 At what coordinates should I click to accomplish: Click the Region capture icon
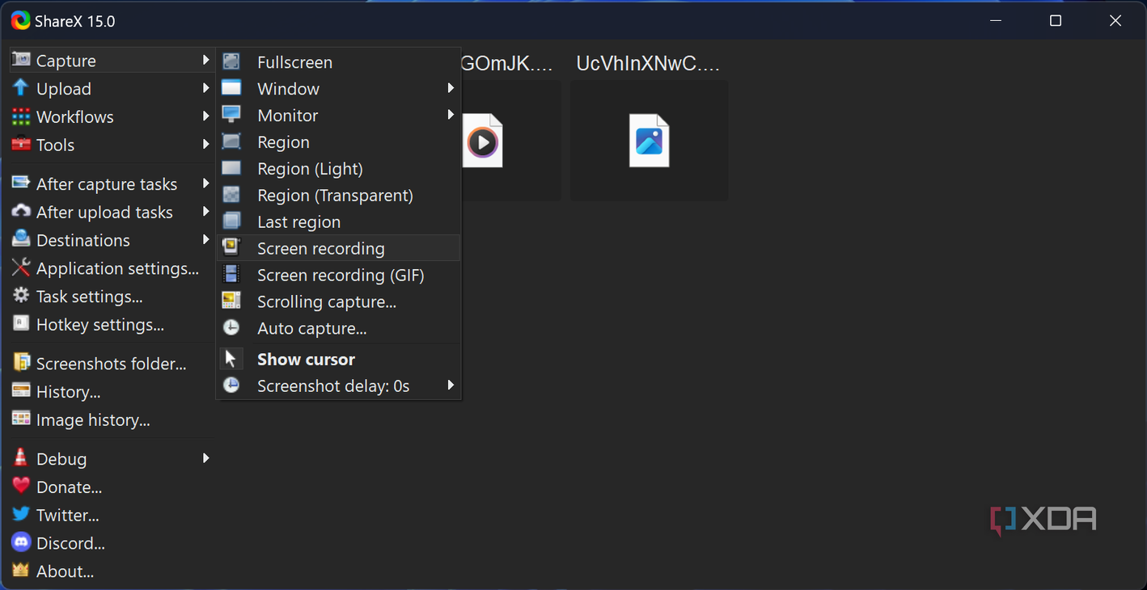coord(231,141)
